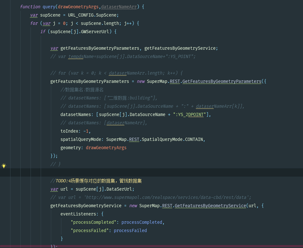Click the commented for loop over dataserNameArr.length
Screen dimensions: 303x248
[x=116, y=73]
